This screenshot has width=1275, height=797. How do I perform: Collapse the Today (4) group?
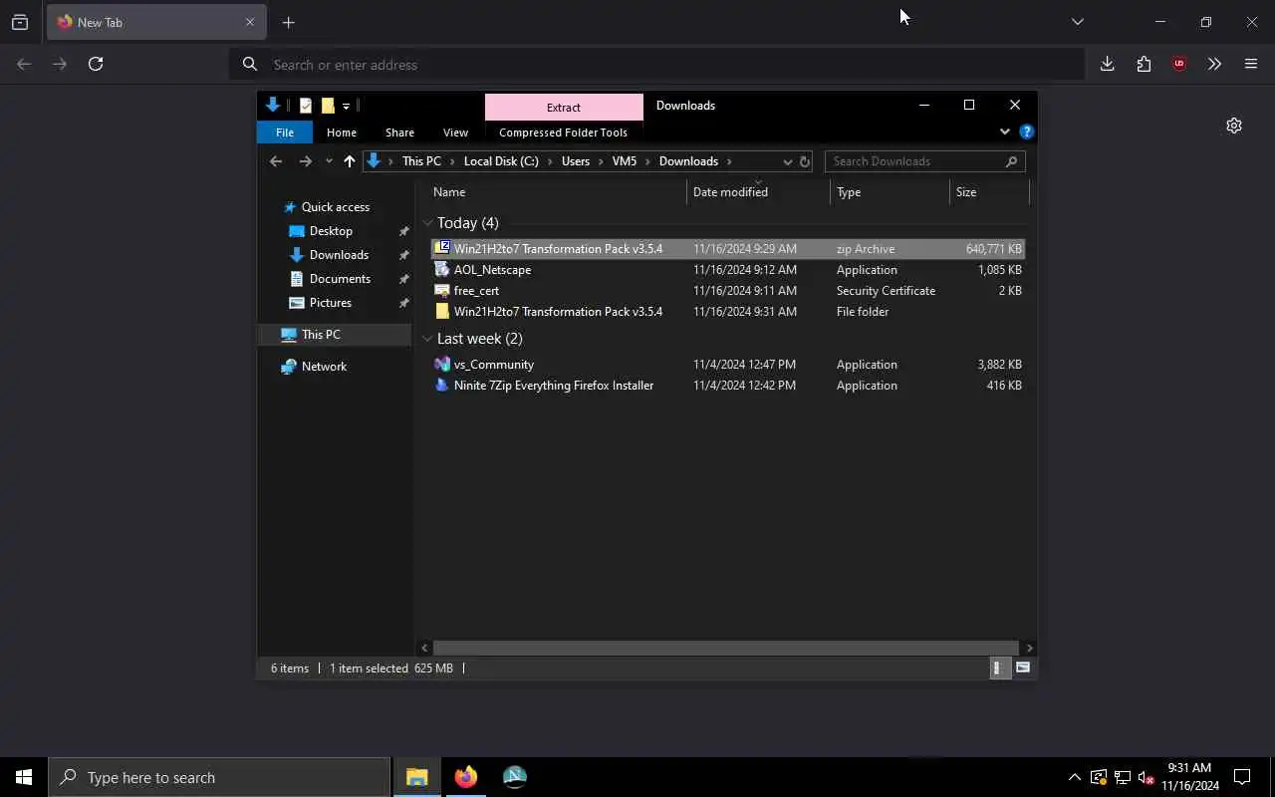[x=427, y=223]
